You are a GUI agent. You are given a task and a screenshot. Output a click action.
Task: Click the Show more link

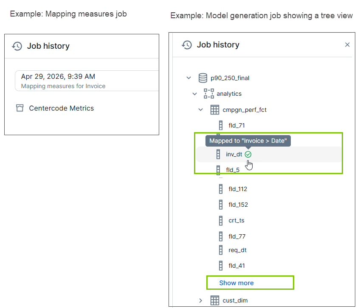coord(236,283)
